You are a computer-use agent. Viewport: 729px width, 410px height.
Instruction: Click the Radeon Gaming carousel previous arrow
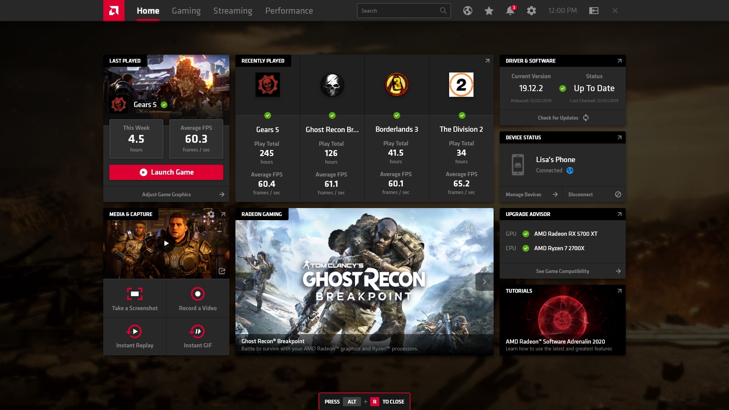245,281
